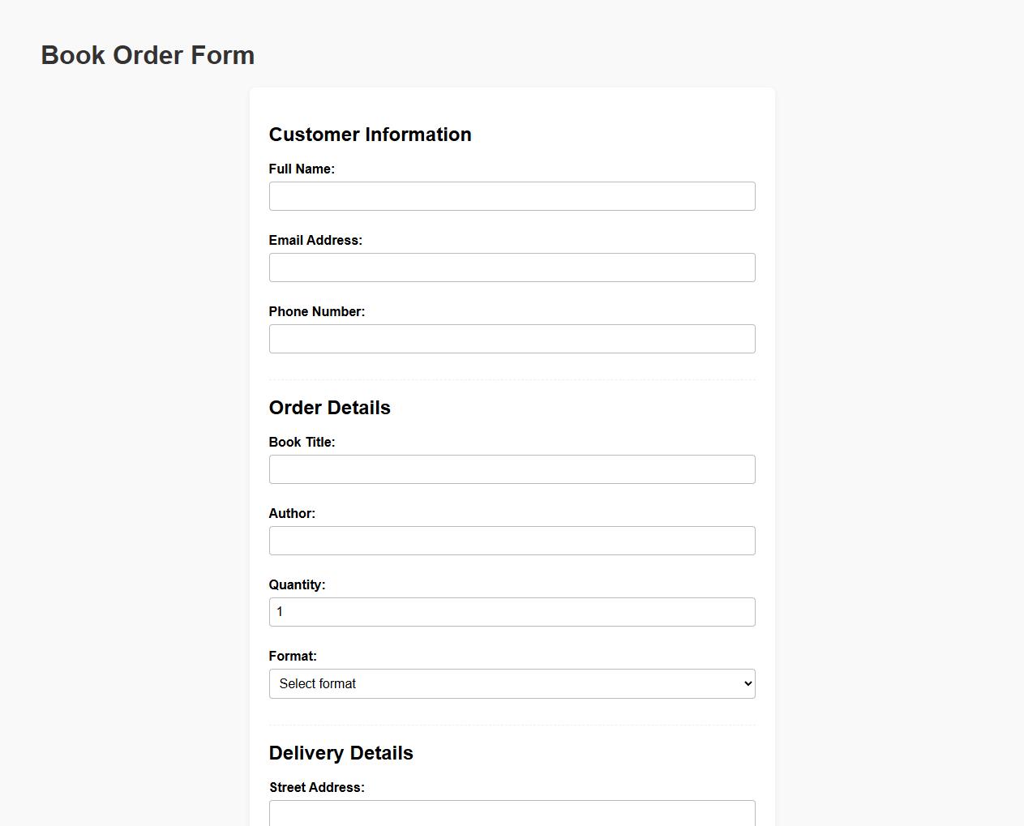Select the Email Address text box

tap(512, 267)
